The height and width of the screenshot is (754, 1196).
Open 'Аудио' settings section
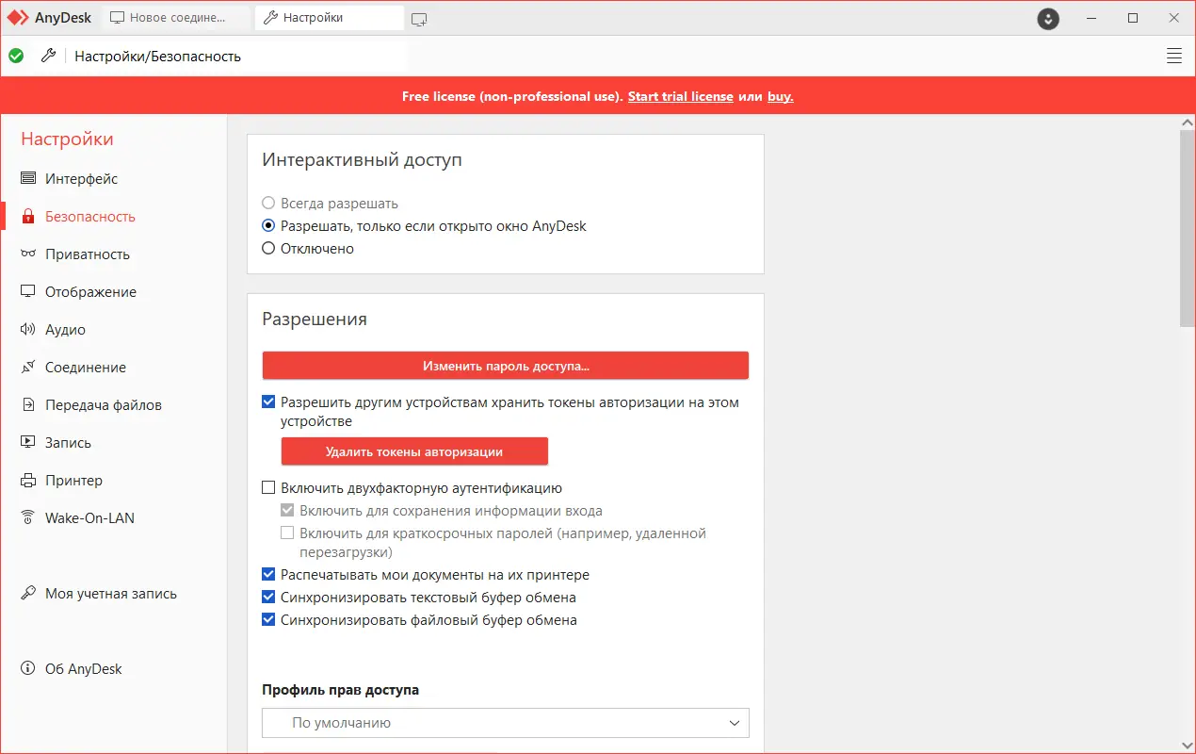[x=65, y=329]
